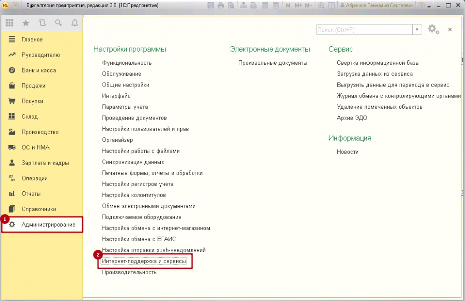Open the info icon in the title bar
The image size is (465, 301).
[x=421, y=5]
